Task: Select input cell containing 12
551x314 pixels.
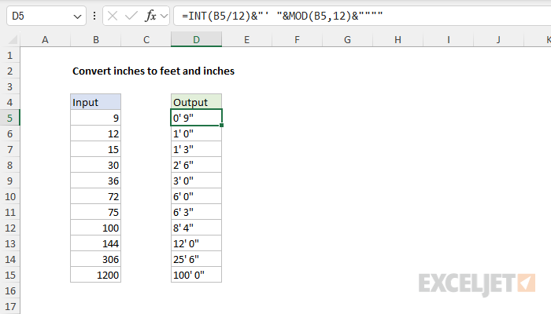Action: coord(95,133)
